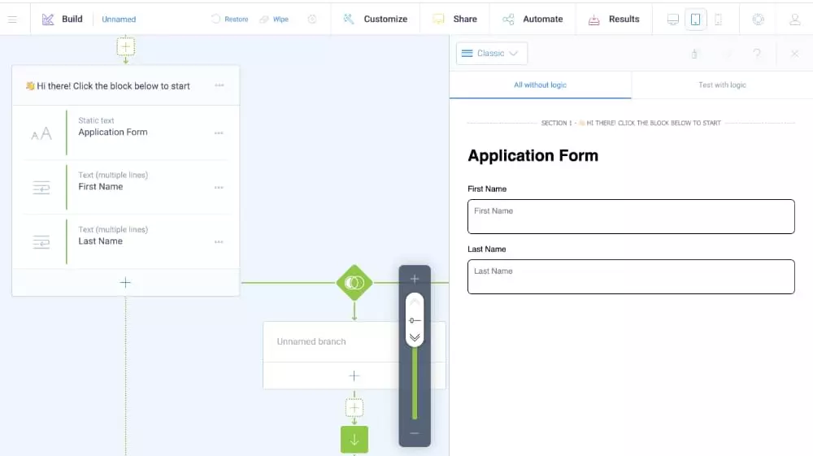Open the Results tab
This screenshot has width=813, height=456.
click(x=614, y=20)
